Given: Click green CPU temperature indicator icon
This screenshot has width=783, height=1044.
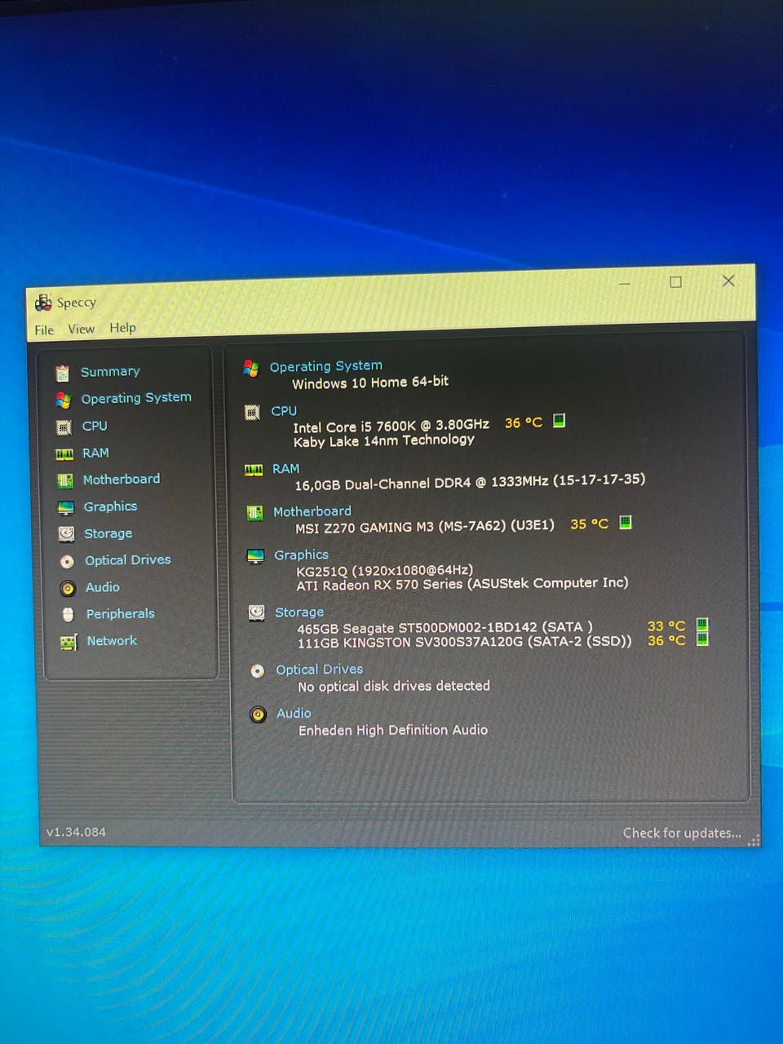Looking at the screenshot, I should (x=559, y=421).
